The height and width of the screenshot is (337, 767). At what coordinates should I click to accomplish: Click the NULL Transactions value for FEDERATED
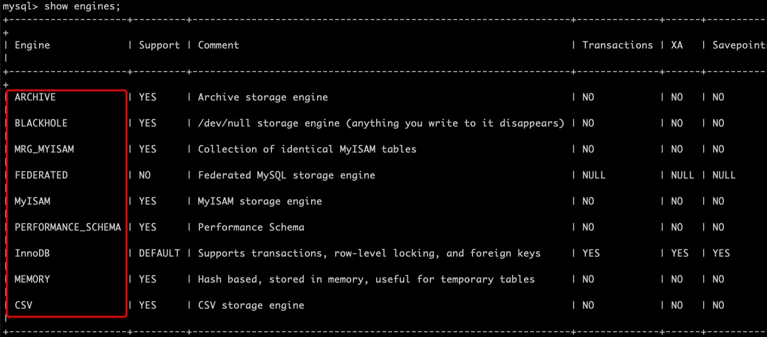click(594, 175)
